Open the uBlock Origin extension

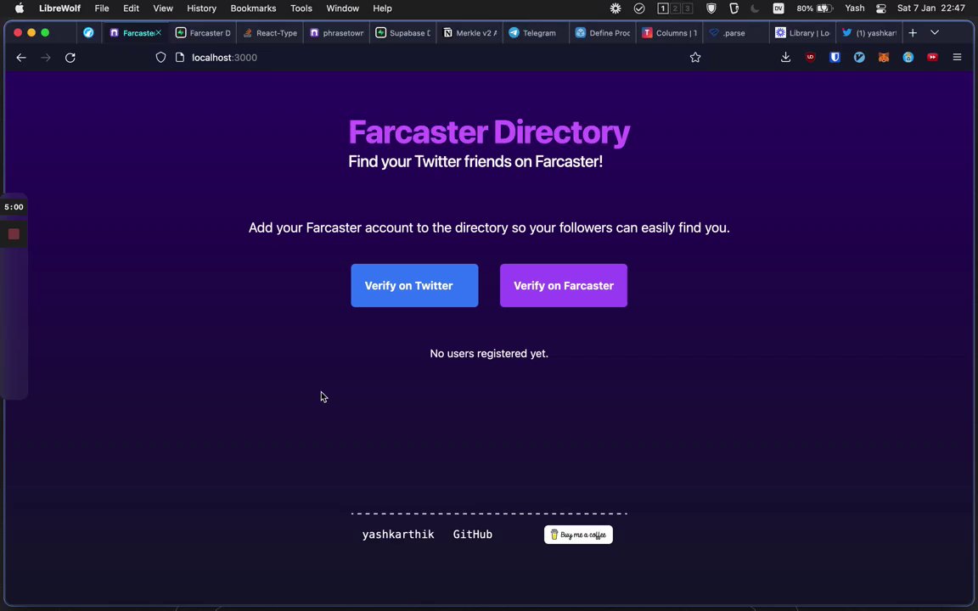click(x=810, y=58)
